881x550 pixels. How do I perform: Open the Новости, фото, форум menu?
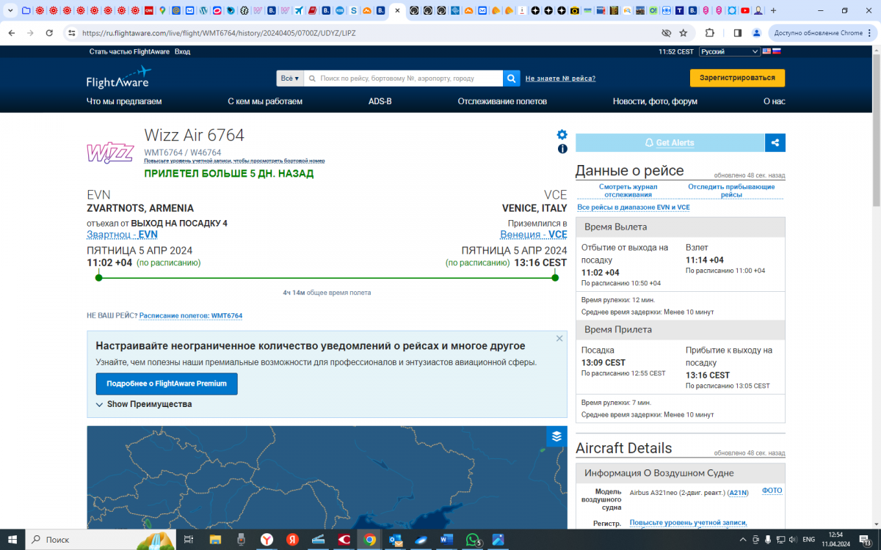point(655,101)
